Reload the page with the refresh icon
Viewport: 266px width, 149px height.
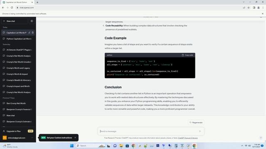pyautogui.click(x=12, y=7)
